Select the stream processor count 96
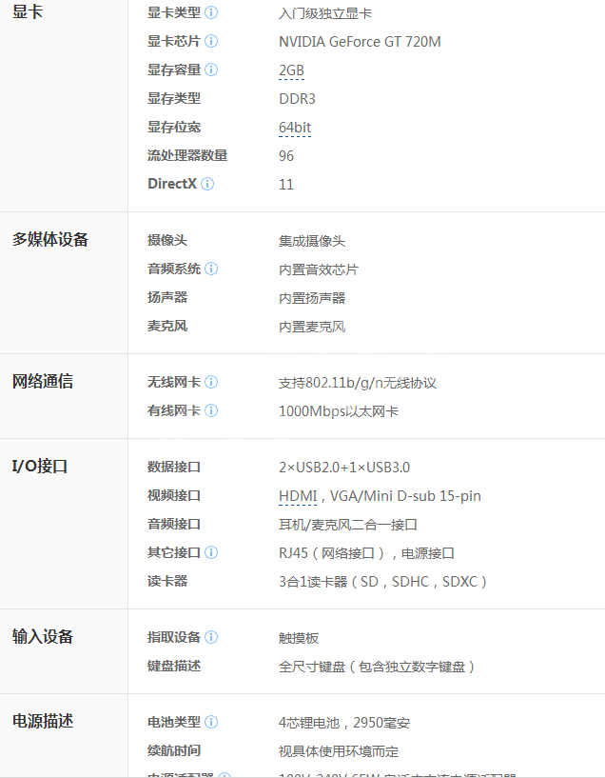This screenshot has width=605, height=778. click(x=286, y=156)
